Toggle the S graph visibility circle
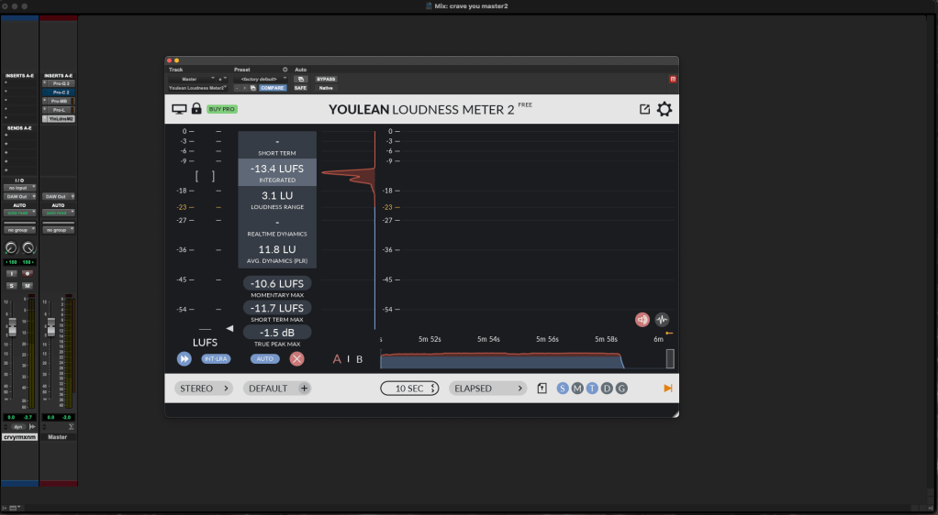The height and width of the screenshot is (515, 938). [563, 389]
